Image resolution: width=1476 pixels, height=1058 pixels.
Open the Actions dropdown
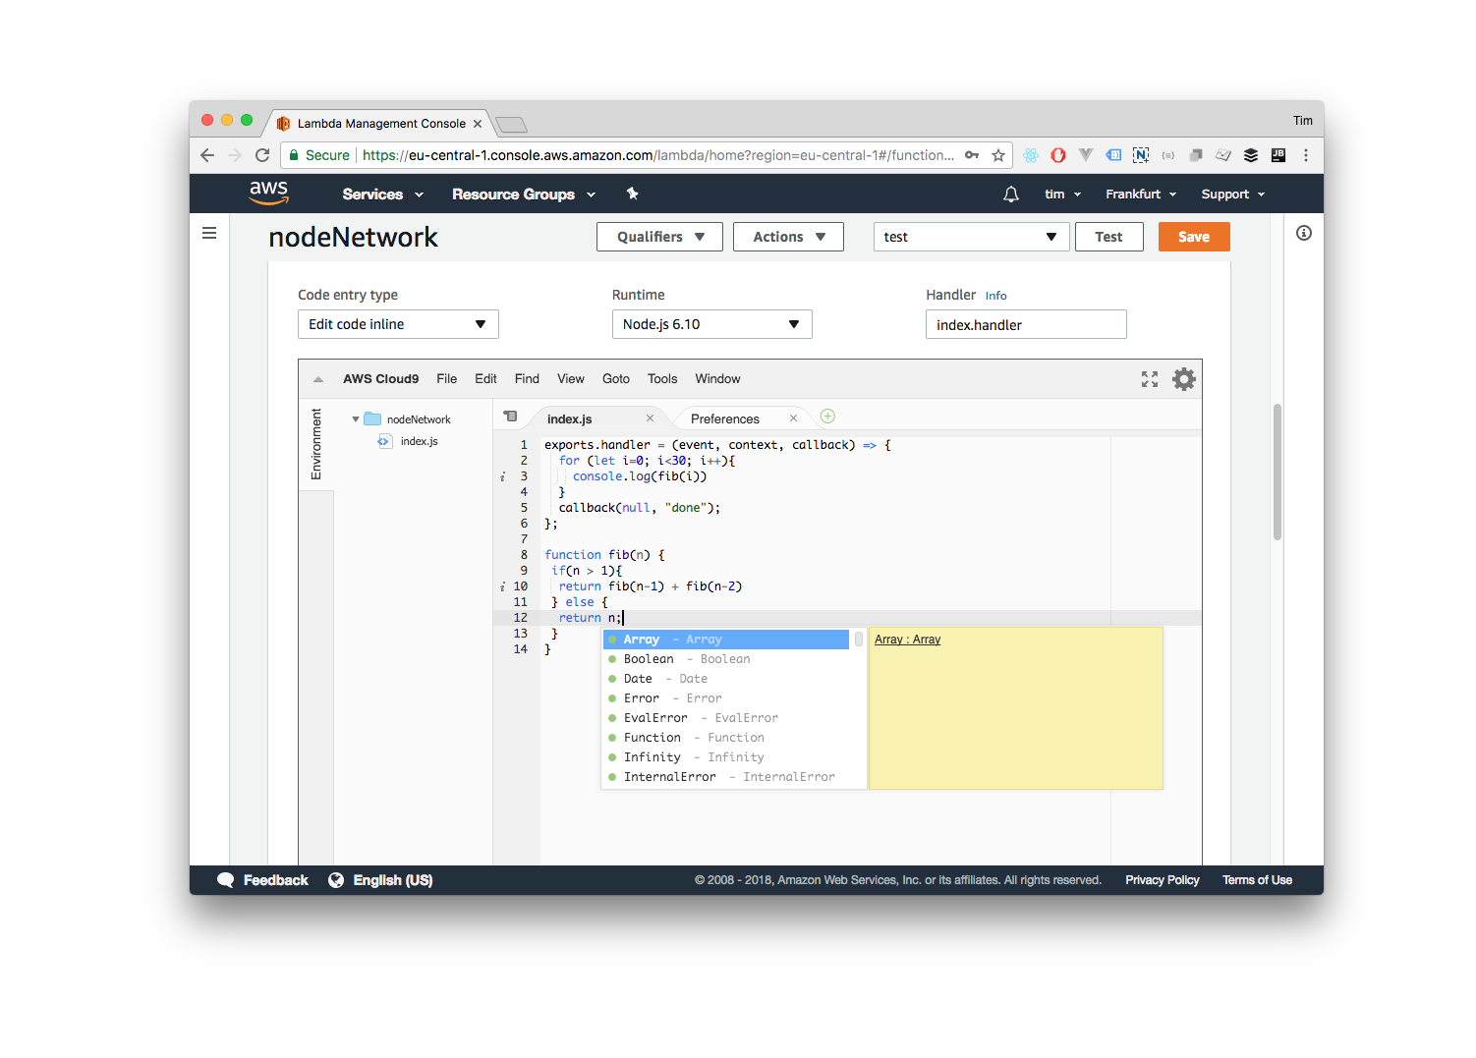click(788, 237)
